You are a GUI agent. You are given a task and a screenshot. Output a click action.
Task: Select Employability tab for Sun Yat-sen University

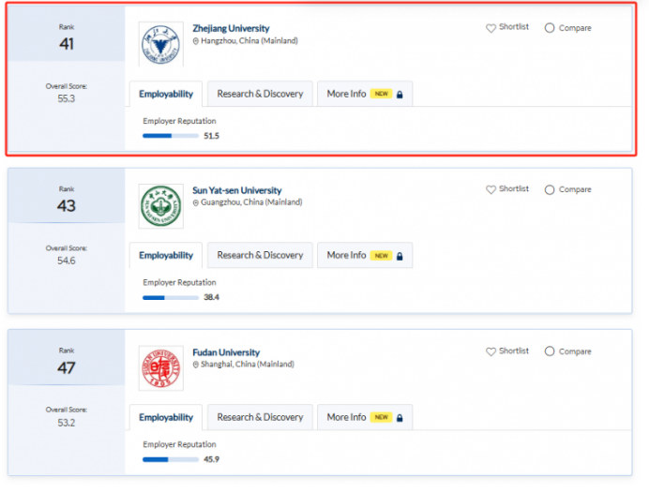(166, 255)
